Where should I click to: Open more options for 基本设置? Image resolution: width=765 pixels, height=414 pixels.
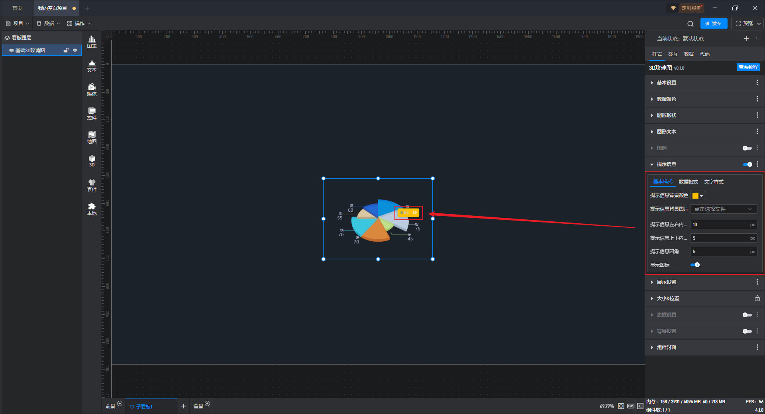click(757, 82)
